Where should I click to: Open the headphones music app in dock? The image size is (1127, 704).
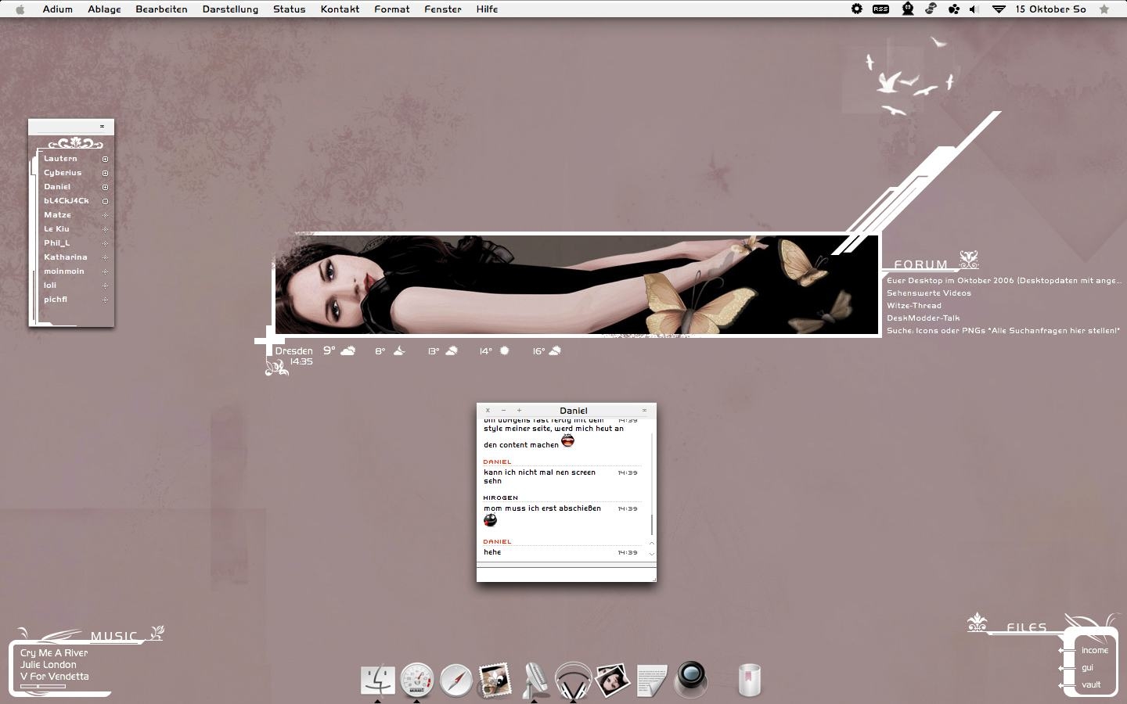(573, 679)
